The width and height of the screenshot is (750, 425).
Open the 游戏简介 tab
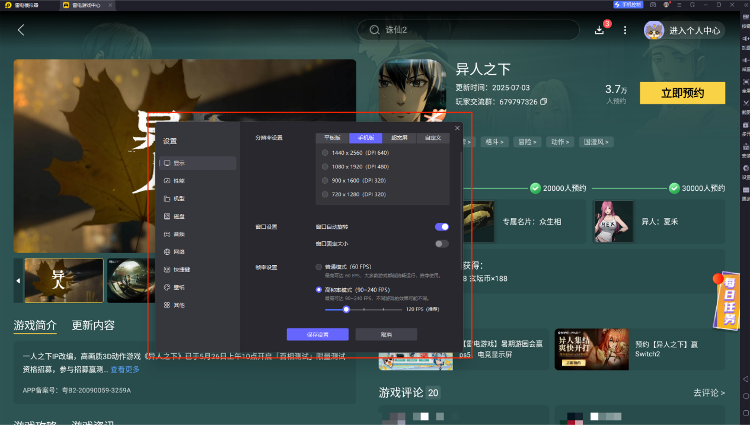pos(36,325)
